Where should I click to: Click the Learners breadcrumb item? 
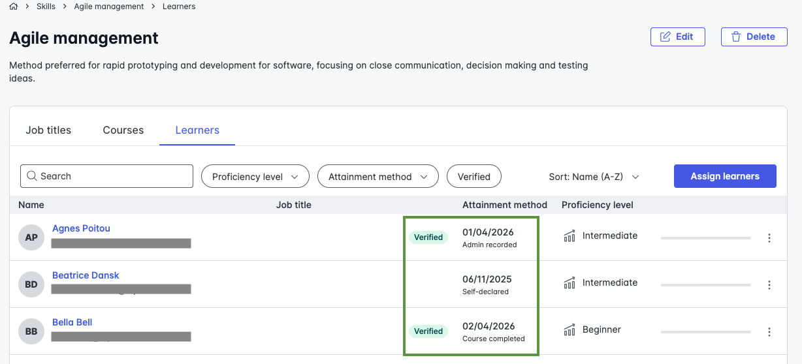click(179, 7)
